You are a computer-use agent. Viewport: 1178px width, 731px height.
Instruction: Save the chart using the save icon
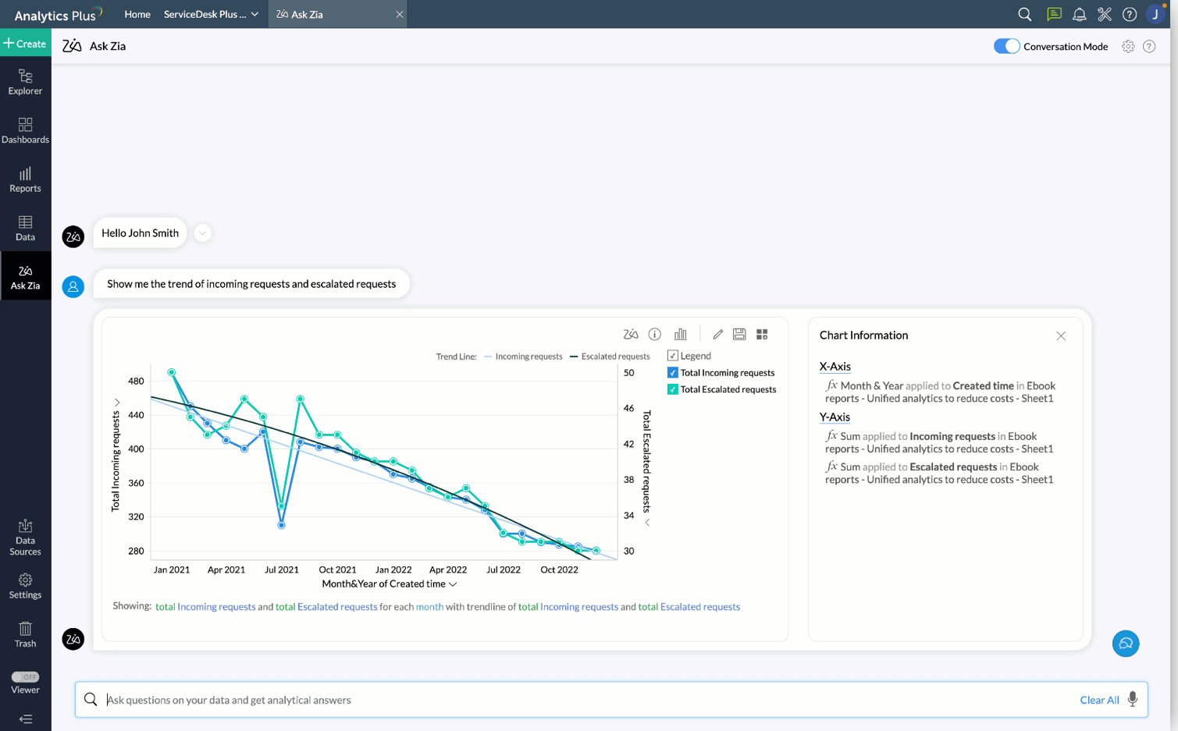pos(739,335)
